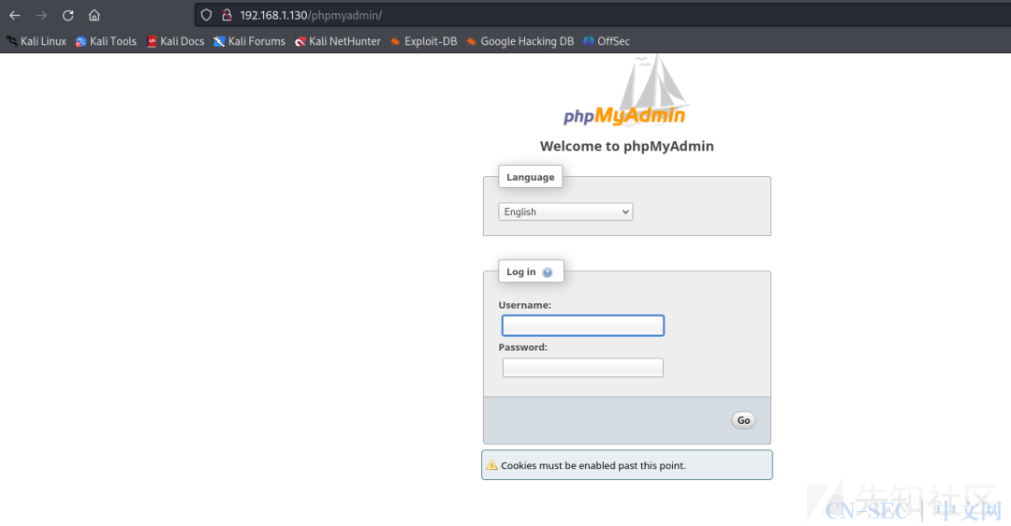Open the Kali Linux bookmark

point(37,41)
